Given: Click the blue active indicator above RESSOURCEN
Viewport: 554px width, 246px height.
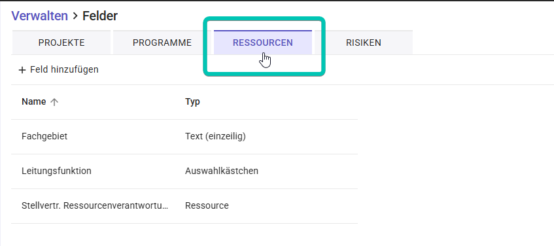Looking at the screenshot, I should (x=263, y=31).
